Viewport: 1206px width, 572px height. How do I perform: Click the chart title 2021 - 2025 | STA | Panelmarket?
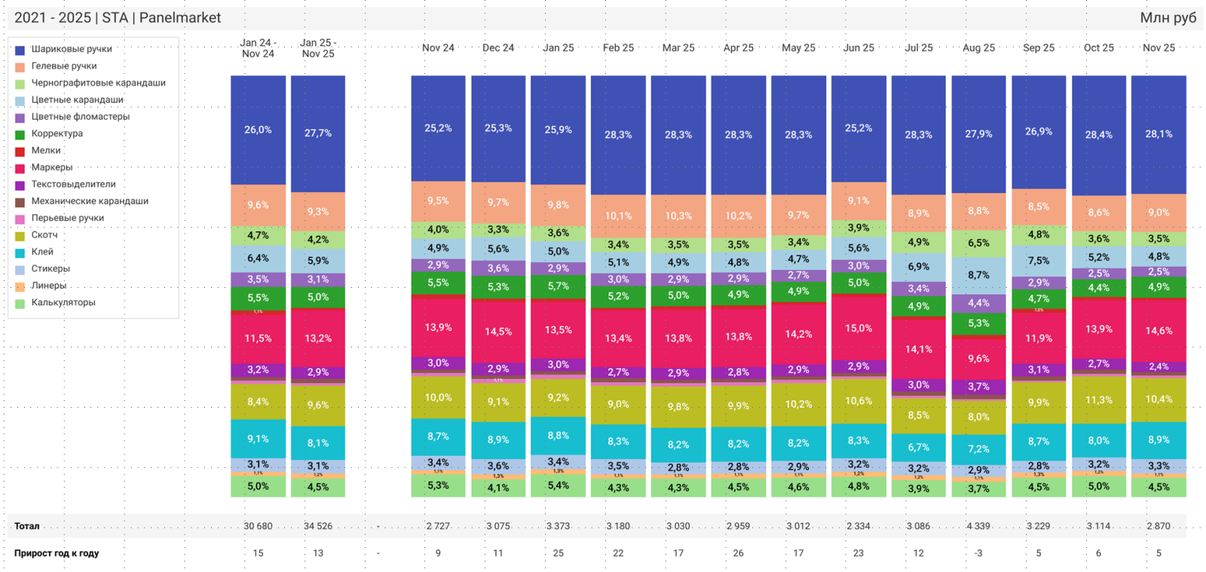pos(118,17)
